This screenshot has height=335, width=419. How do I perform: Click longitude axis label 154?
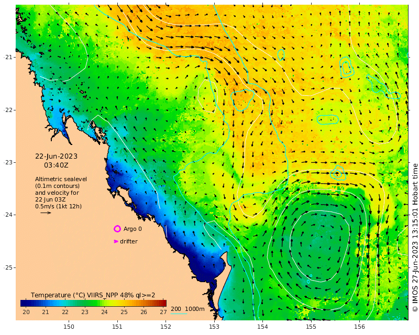click(262, 327)
